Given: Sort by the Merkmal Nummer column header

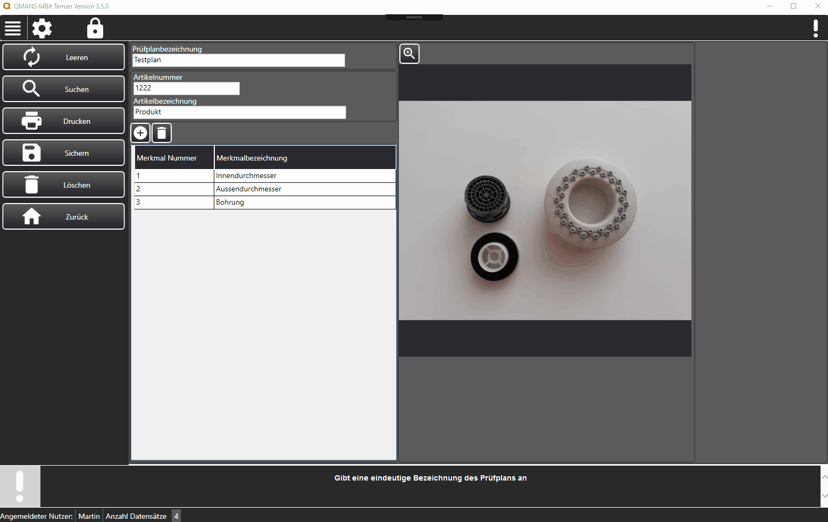Looking at the screenshot, I should (x=174, y=158).
